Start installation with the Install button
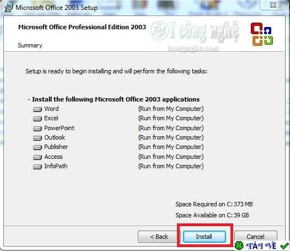This screenshot has height=251, width=290. (x=205, y=237)
